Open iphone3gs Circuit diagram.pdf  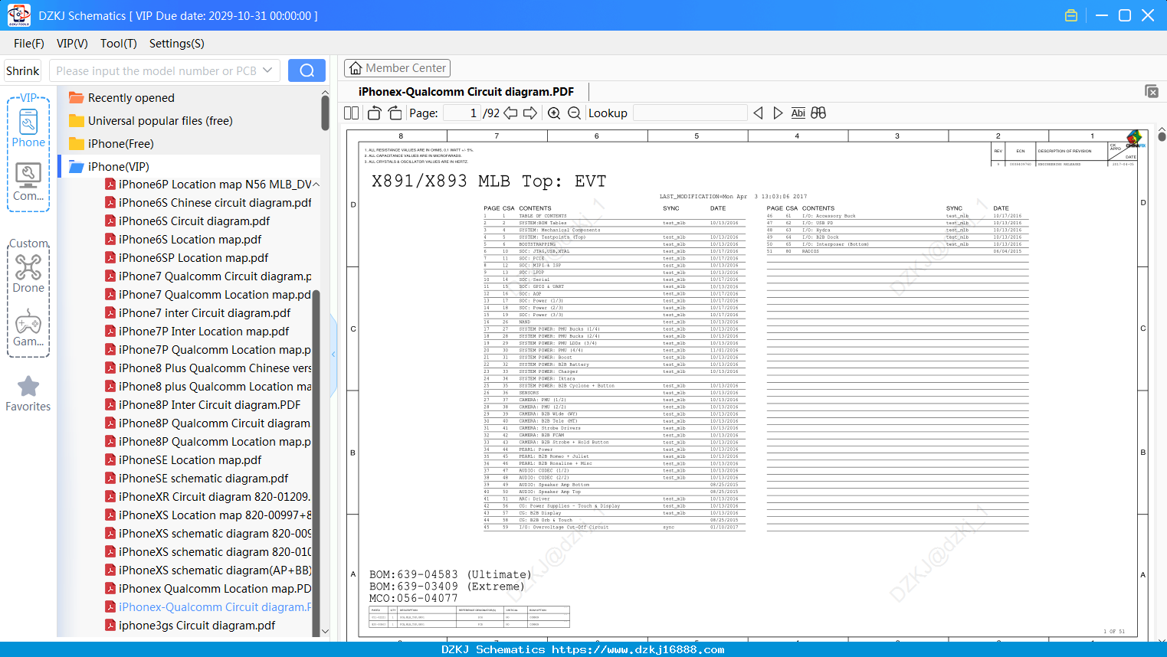click(x=190, y=626)
